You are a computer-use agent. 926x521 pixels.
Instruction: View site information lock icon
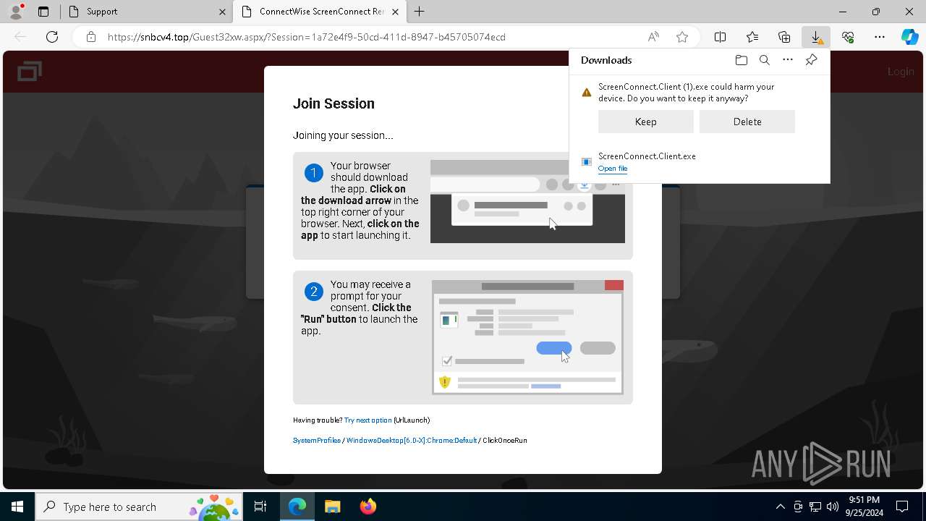(91, 37)
